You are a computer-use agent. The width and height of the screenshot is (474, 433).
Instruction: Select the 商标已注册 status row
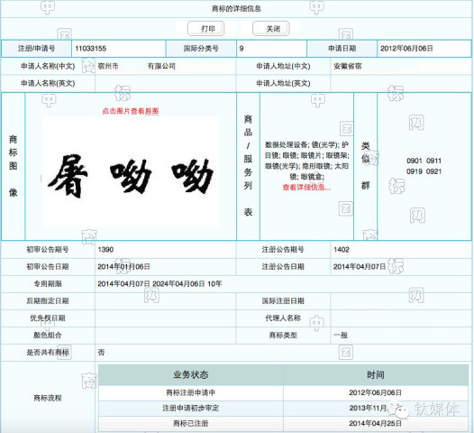point(284,424)
